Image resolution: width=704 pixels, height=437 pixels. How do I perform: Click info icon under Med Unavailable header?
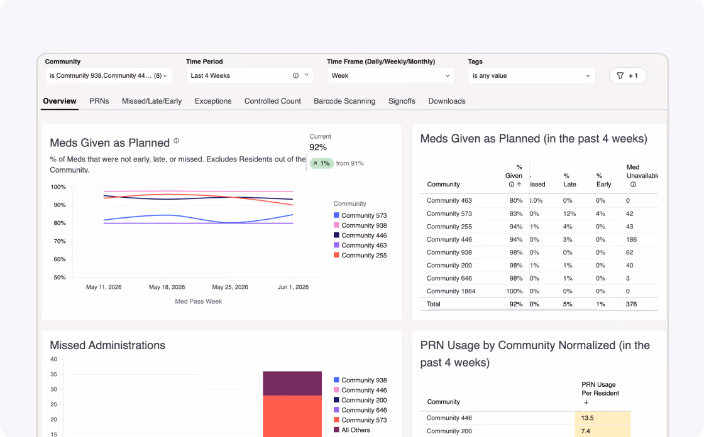(x=633, y=185)
